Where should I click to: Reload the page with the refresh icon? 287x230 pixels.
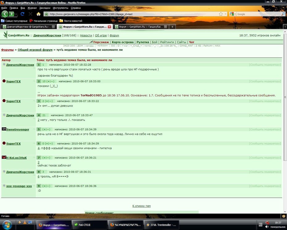[x=23, y=14]
